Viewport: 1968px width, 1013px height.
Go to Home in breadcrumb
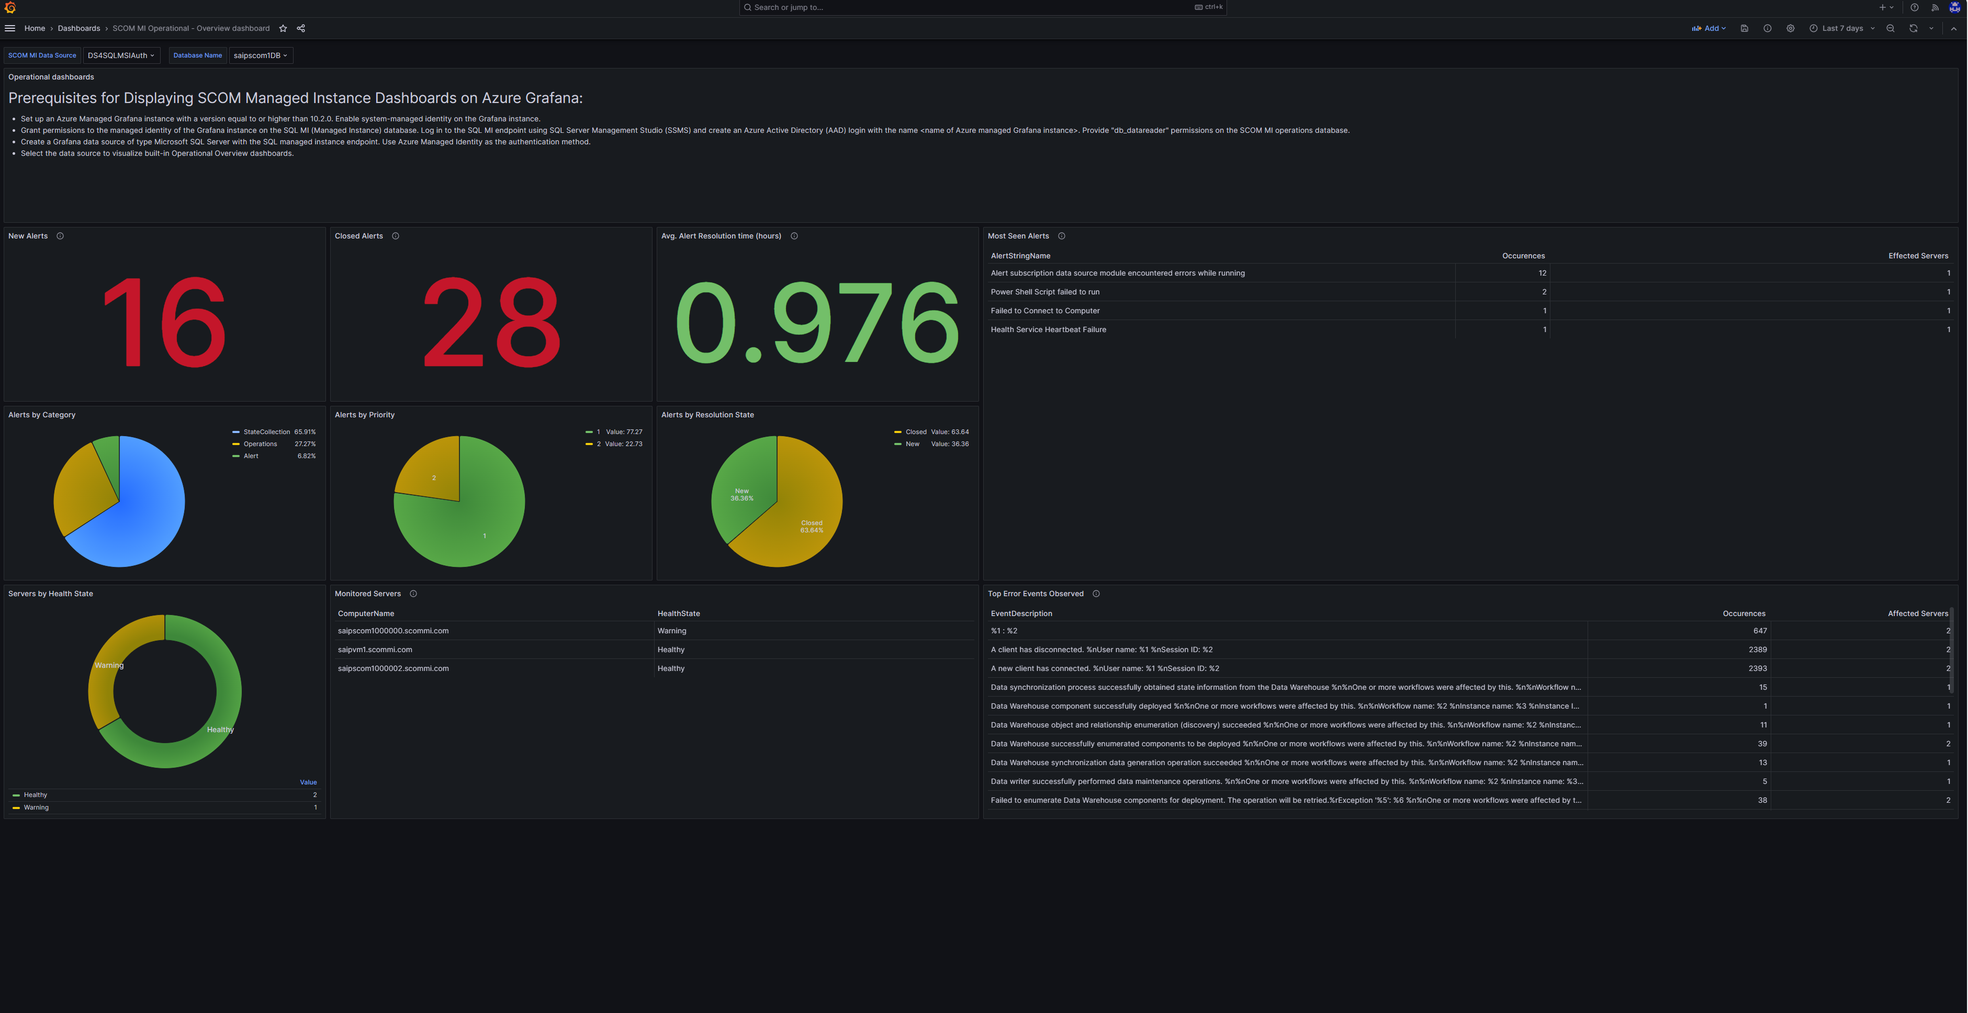35,28
